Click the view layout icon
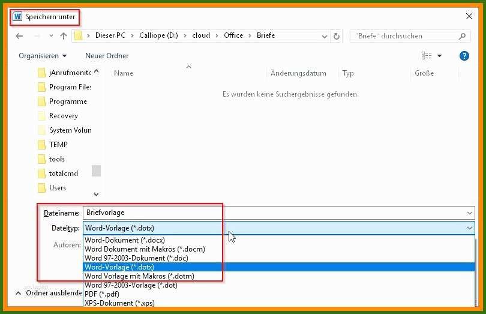Image resolution: width=486 pixels, height=314 pixels. pyautogui.click(x=427, y=56)
